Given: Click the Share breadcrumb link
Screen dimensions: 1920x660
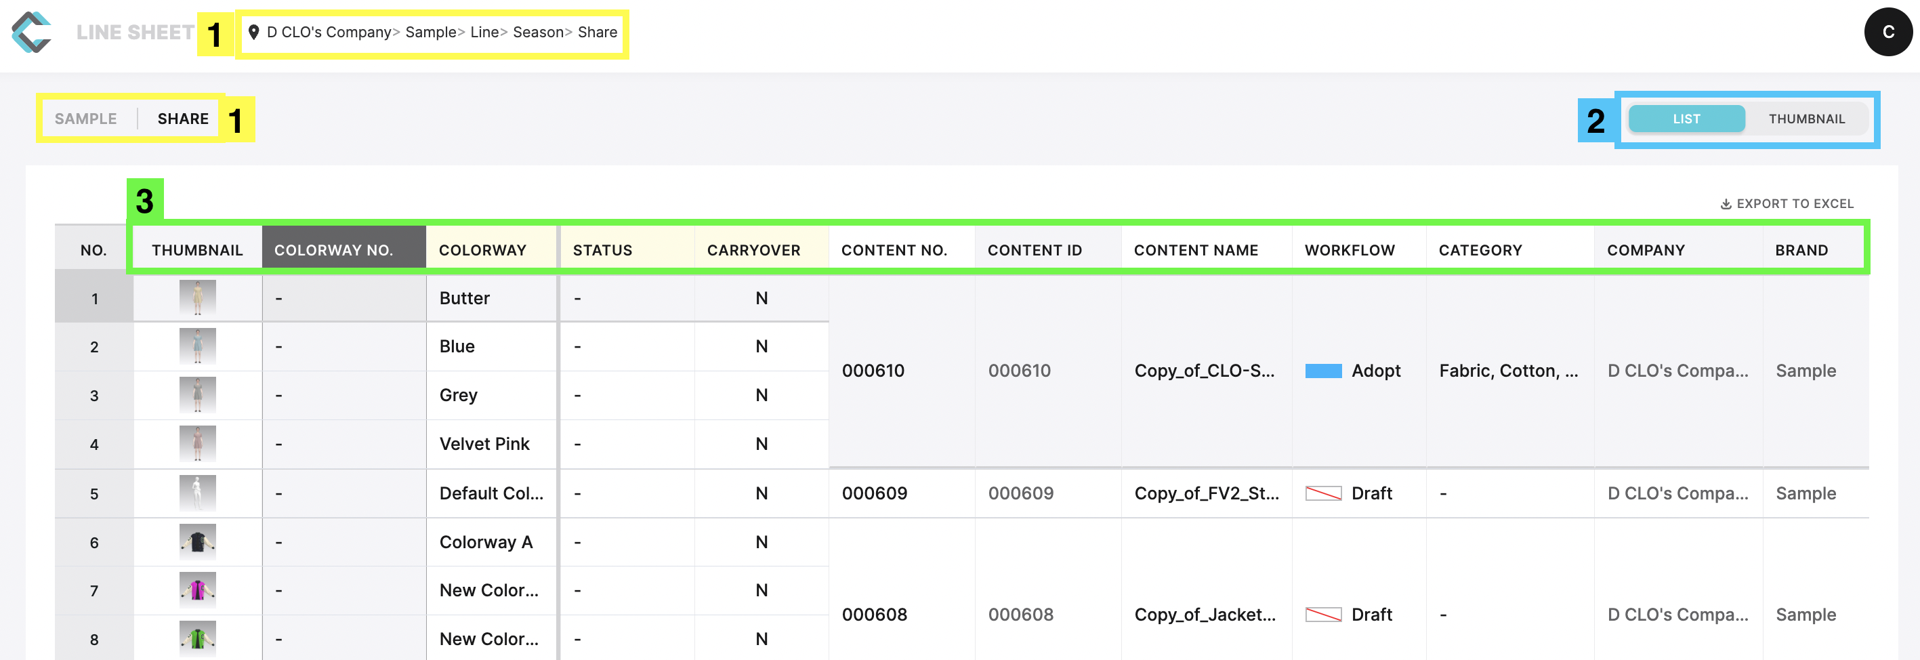Looking at the screenshot, I should [x=597, y=32].
